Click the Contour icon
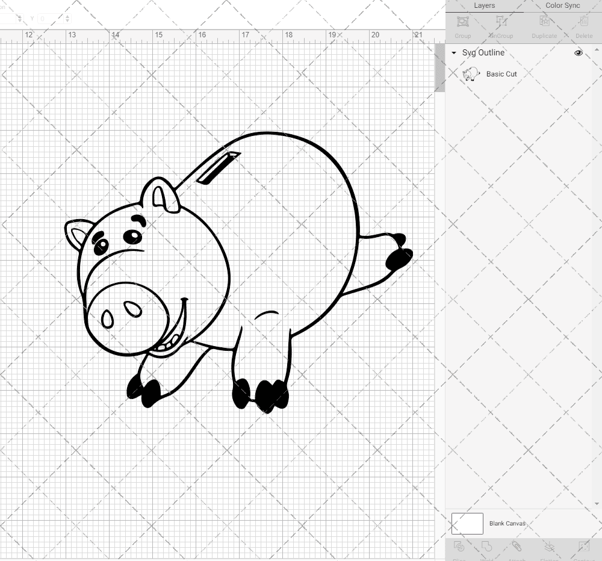The width and height of the screenshot is (602, 561). (583, 547)
